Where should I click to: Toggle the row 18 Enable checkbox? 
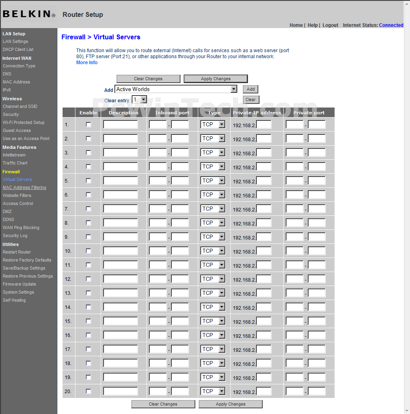[88, 363]
